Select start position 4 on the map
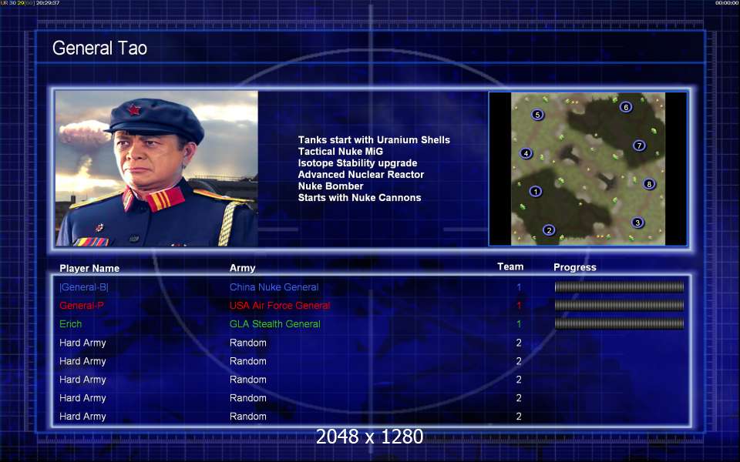The height and width of the screenshot is (462, 740). click(526, 153)
